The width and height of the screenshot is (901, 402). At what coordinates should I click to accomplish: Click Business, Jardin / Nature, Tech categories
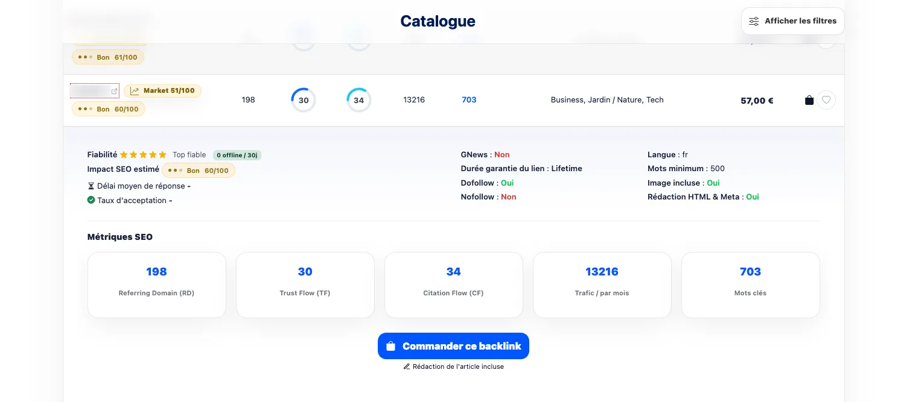(x=607, y=100)
